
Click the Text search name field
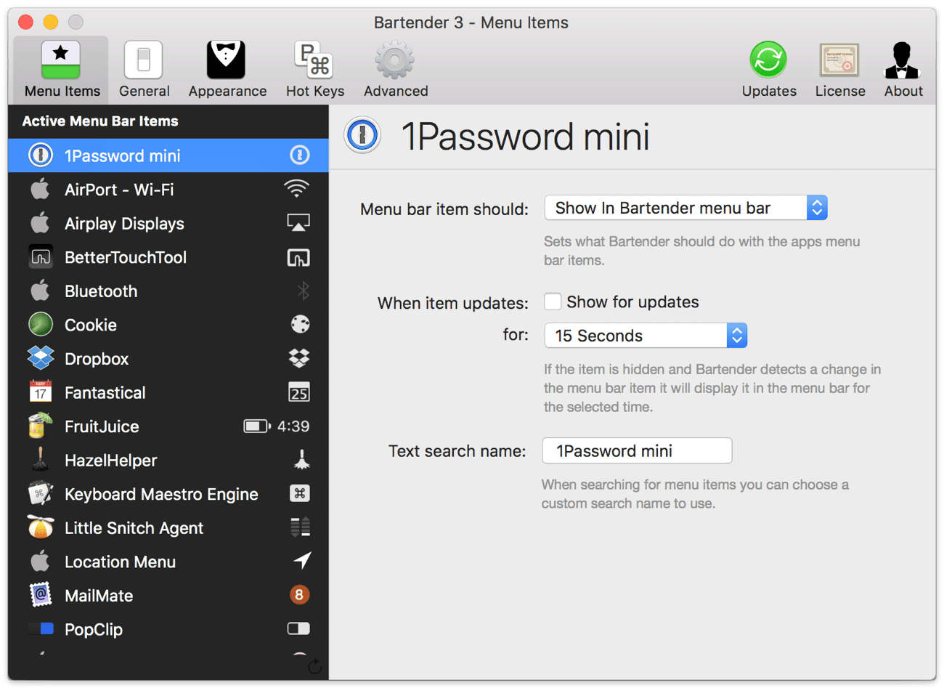click(x=637, y=450)
